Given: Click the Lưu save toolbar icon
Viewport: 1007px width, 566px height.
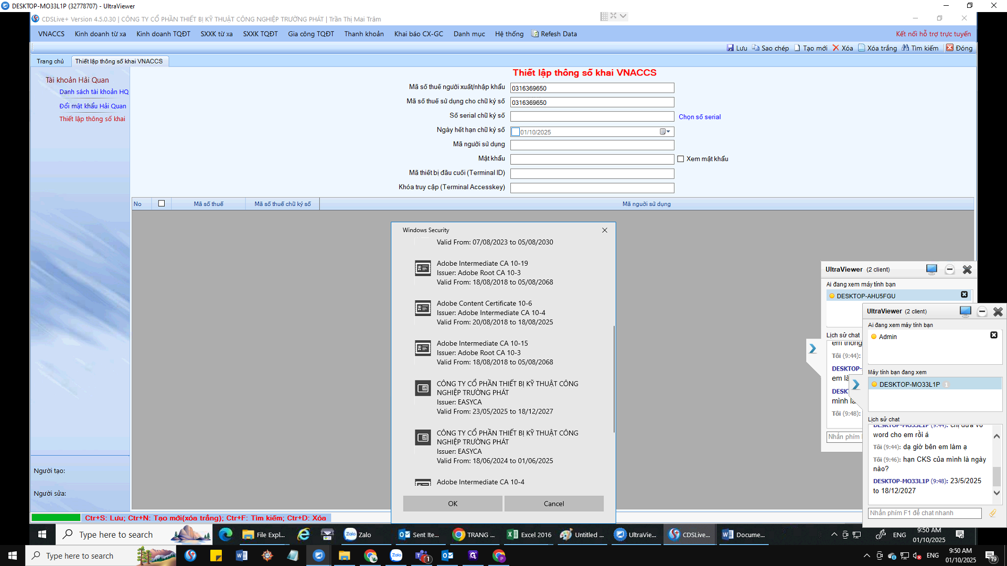Looking at the screenshot, I should click(x=730, y=48).
